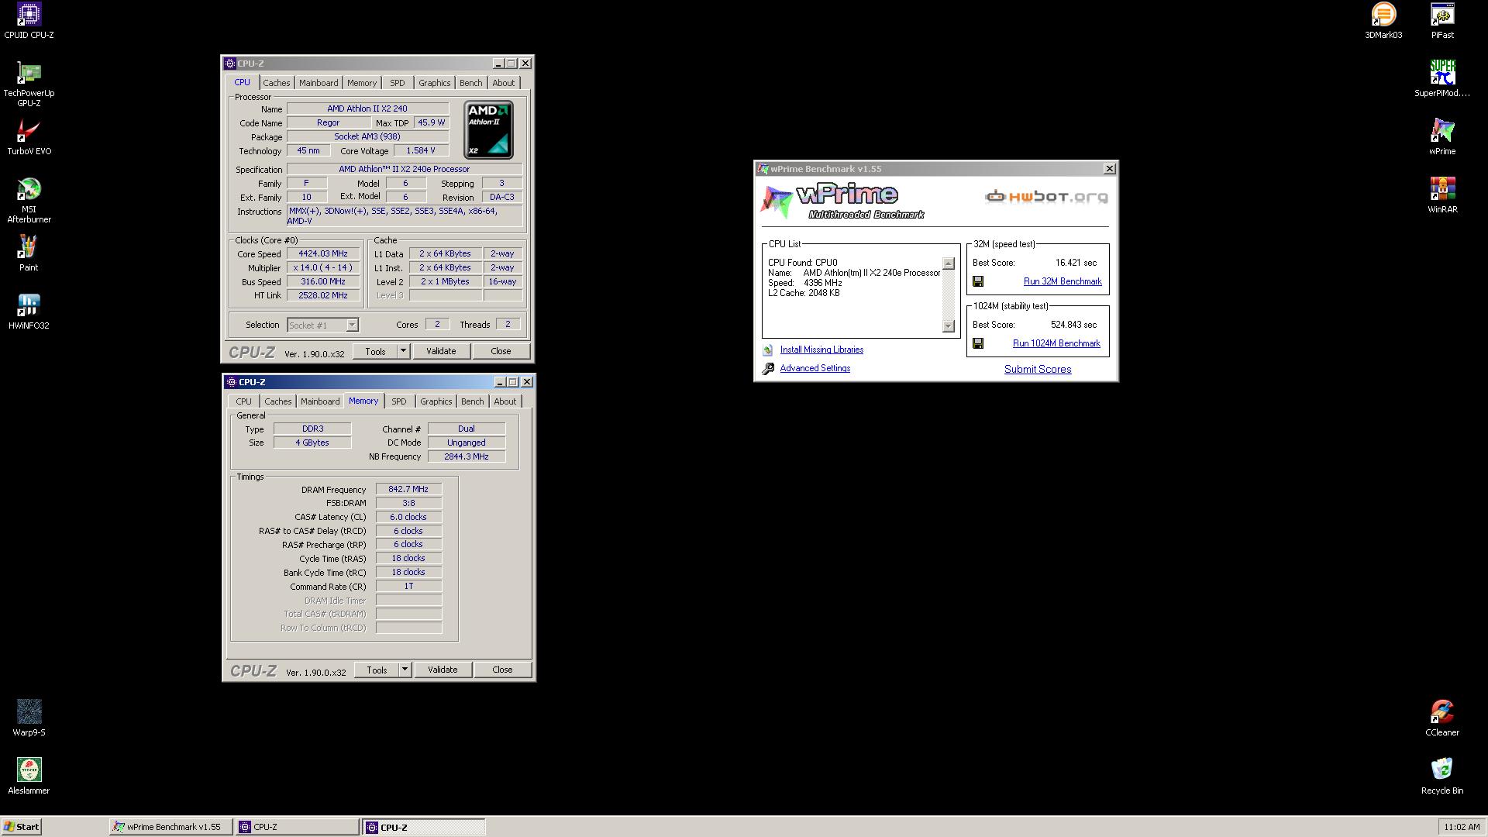Viewport: 1488px width, 837px height.
Task: Click the DRAM Frequency value 842.7 MHz
Action: pyautogui.click(x=408, y=489)
